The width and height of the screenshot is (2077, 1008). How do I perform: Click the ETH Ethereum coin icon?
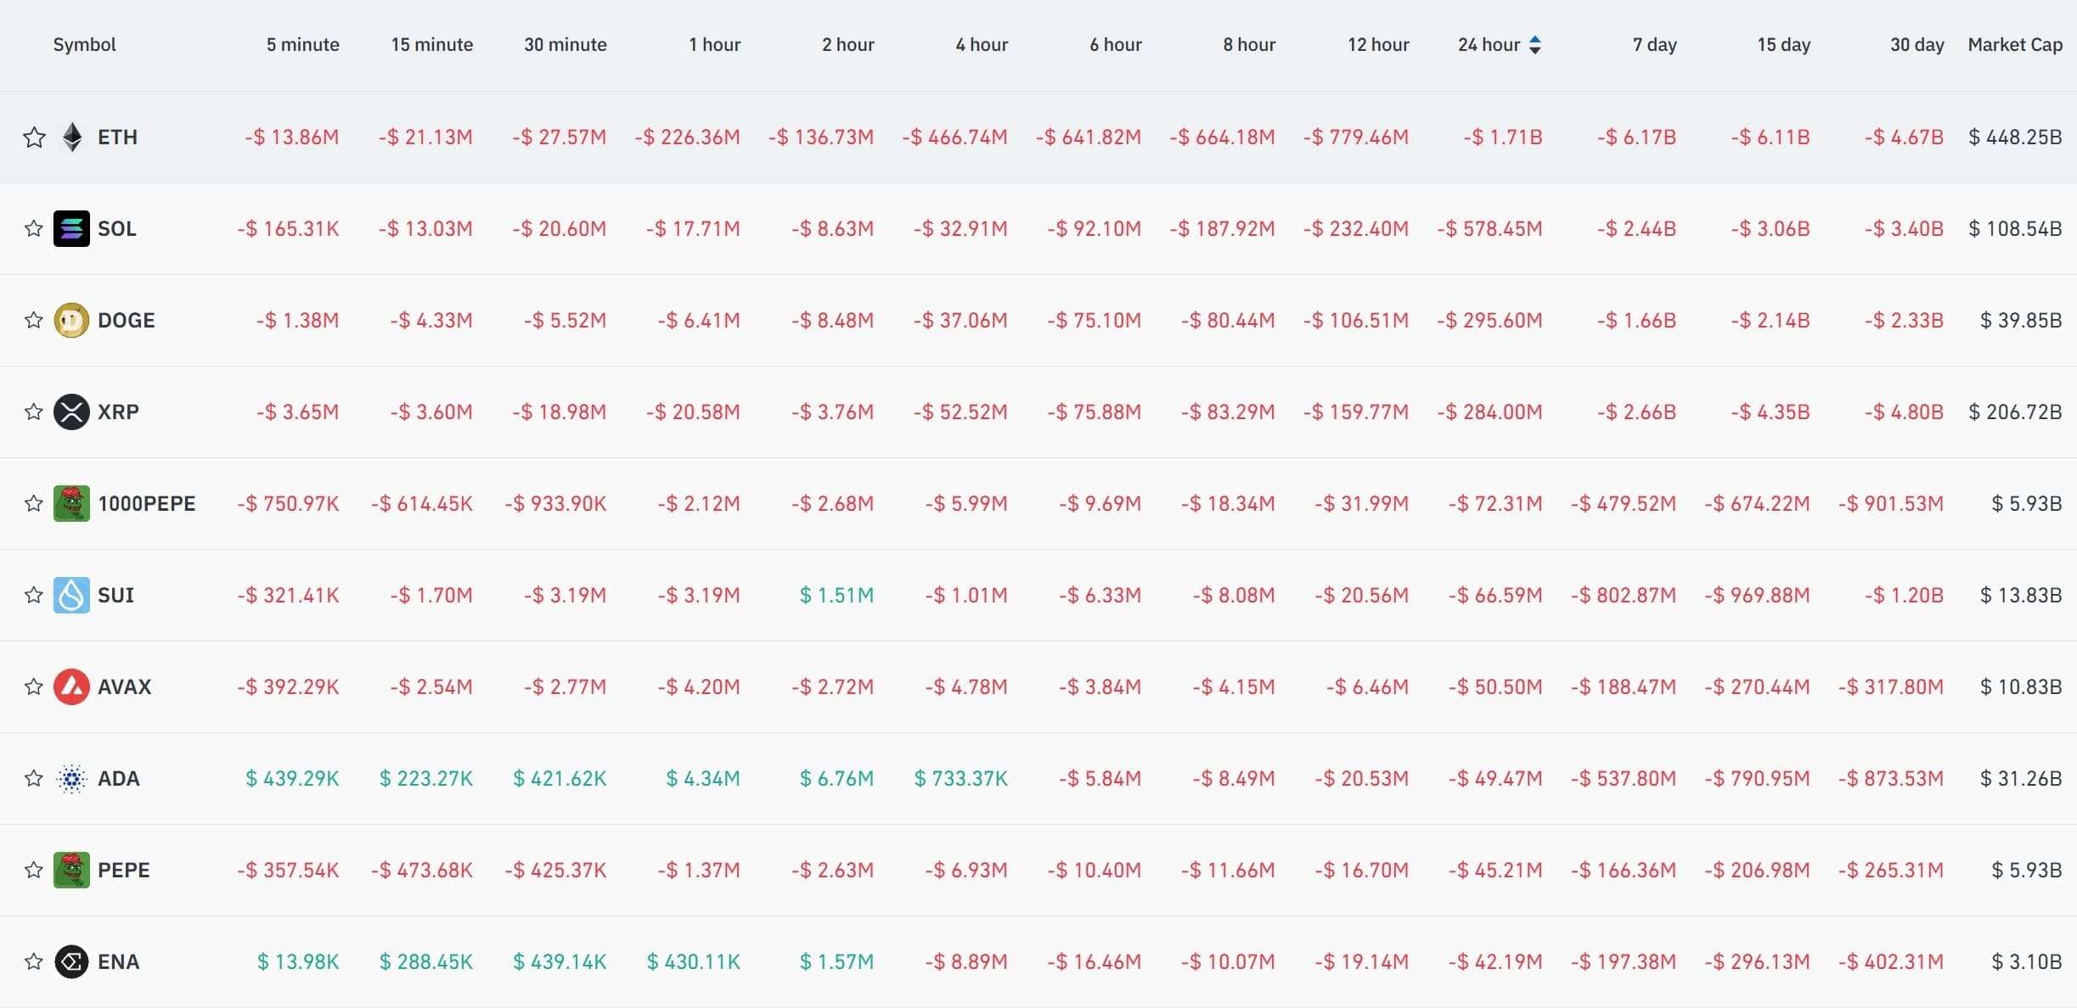point(72,137)
